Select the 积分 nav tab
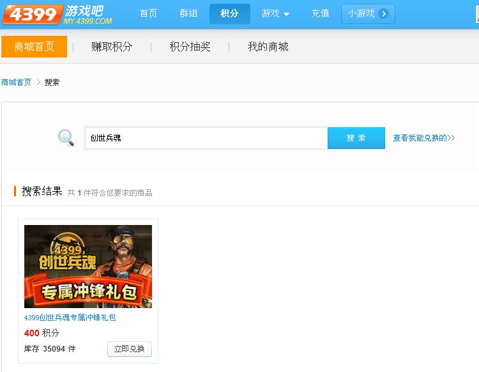The height and width of the screenshot is (372, 479). (x=230, y=14)
